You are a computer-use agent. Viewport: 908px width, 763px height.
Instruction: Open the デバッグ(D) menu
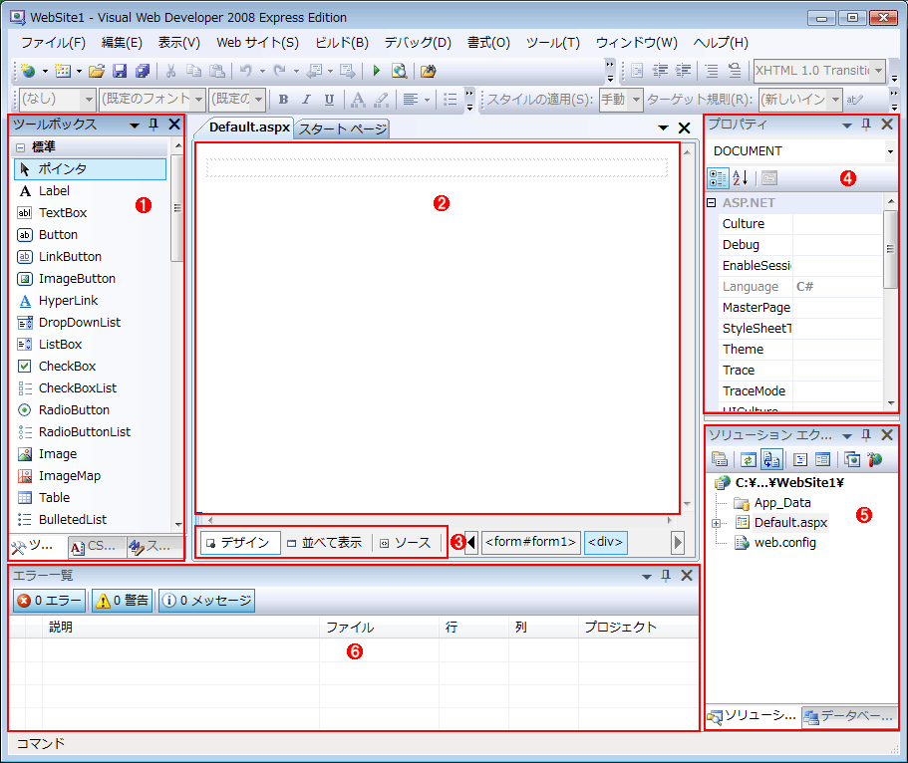click(x=418, y=43)
